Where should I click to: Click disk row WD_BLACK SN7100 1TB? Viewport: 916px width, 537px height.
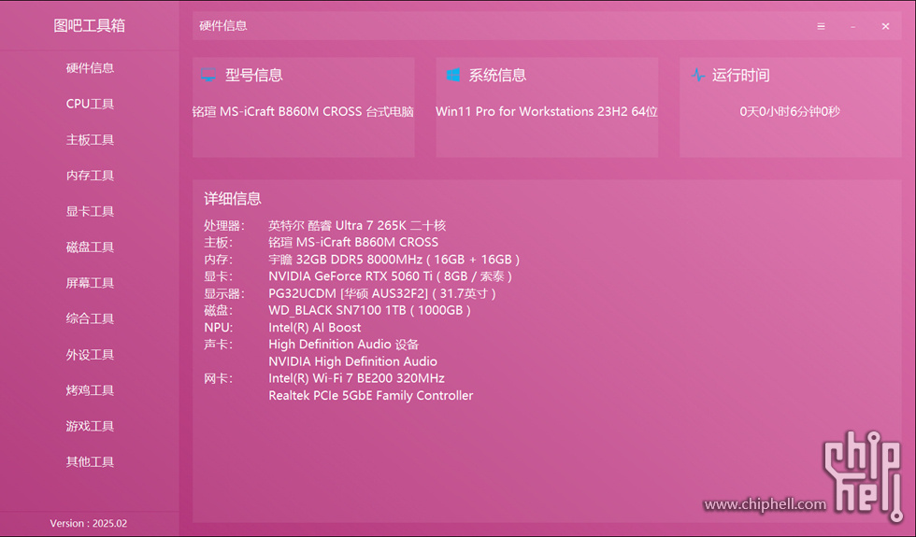click(x=370, y=310)
